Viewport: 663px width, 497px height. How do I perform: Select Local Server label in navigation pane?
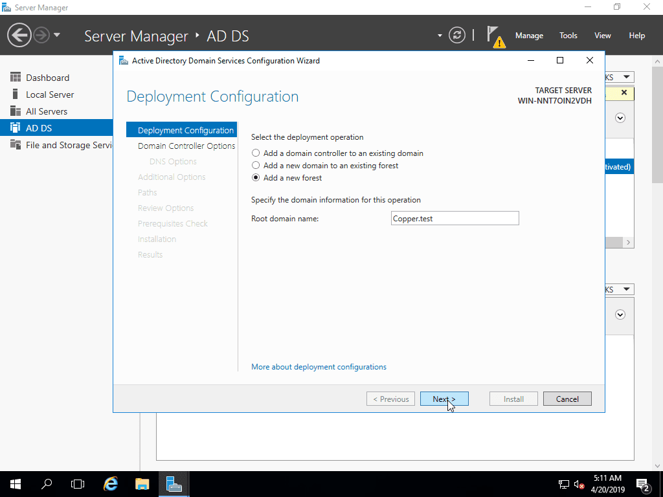[50, 94]
